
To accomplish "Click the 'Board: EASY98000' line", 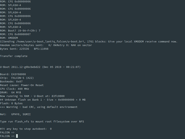I will (13, 74).
